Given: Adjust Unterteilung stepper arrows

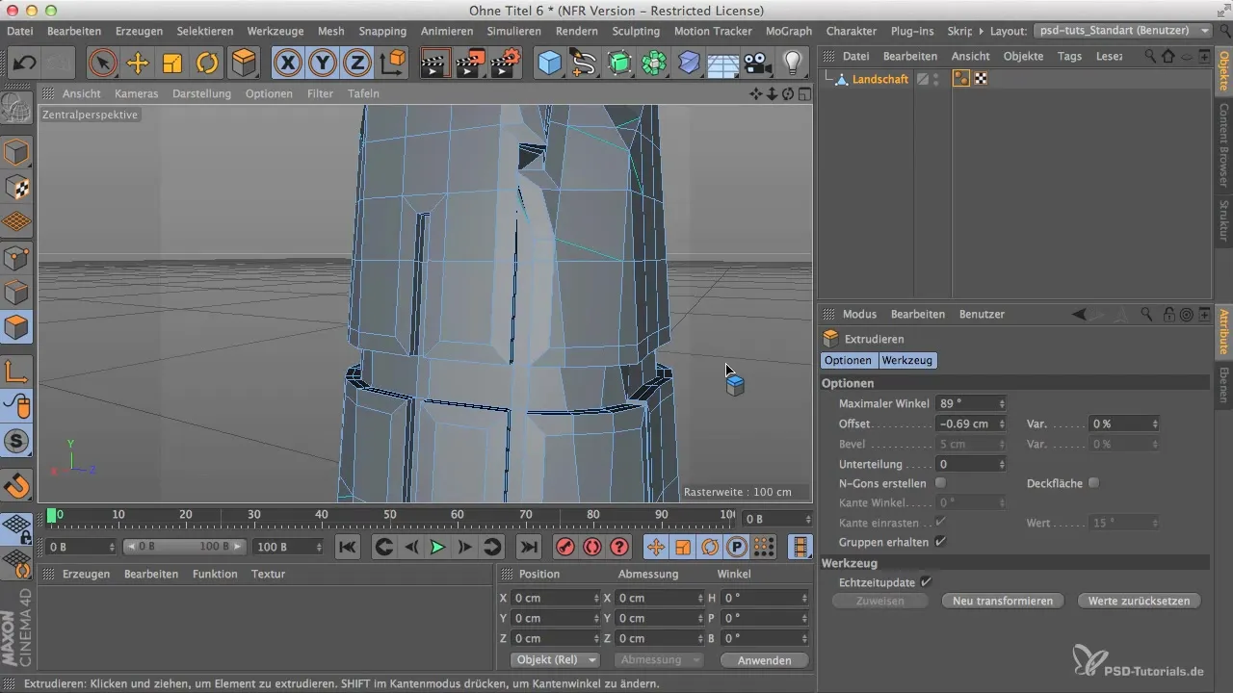Looking at the screenshot, I should click(x=1003, y=464).
